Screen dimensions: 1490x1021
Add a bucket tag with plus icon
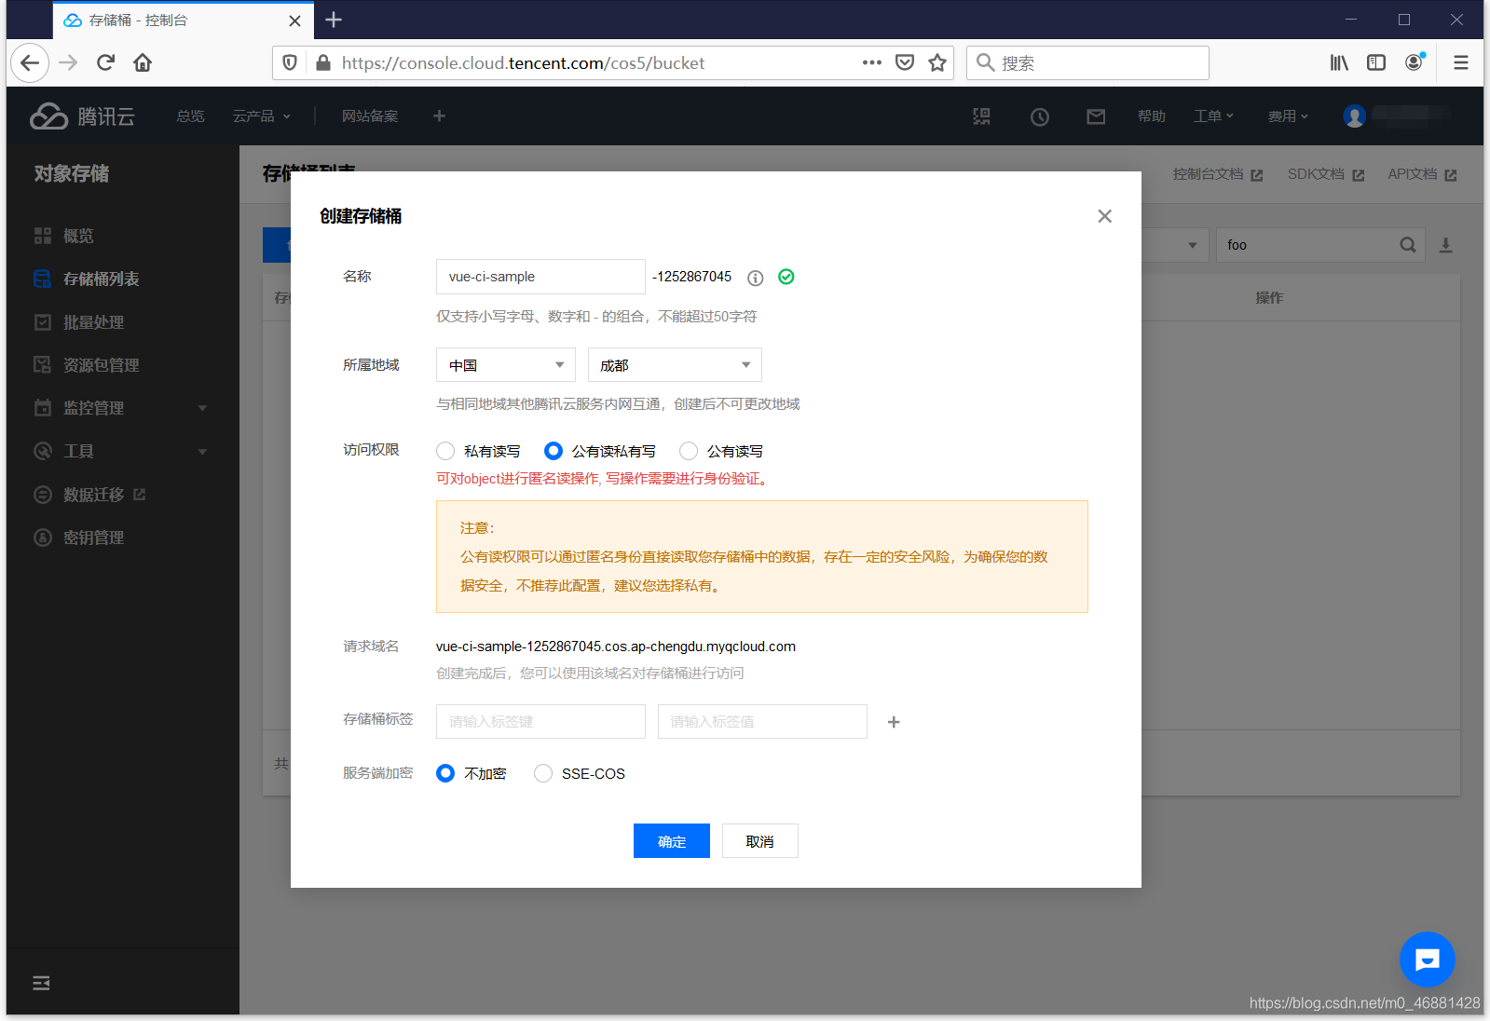(x=894, y=722)
